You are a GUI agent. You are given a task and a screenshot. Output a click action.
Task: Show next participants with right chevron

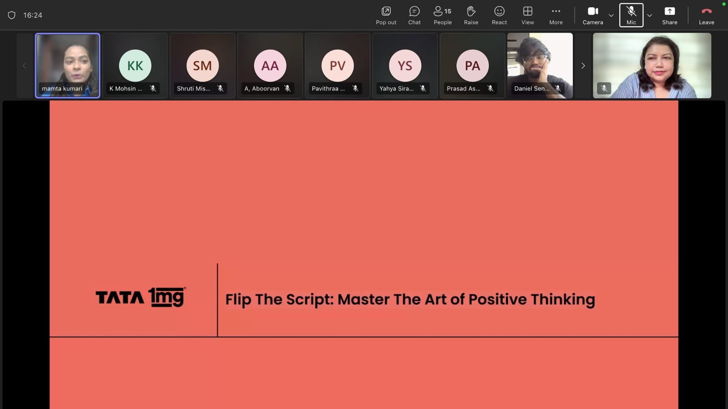click(583, 66)
